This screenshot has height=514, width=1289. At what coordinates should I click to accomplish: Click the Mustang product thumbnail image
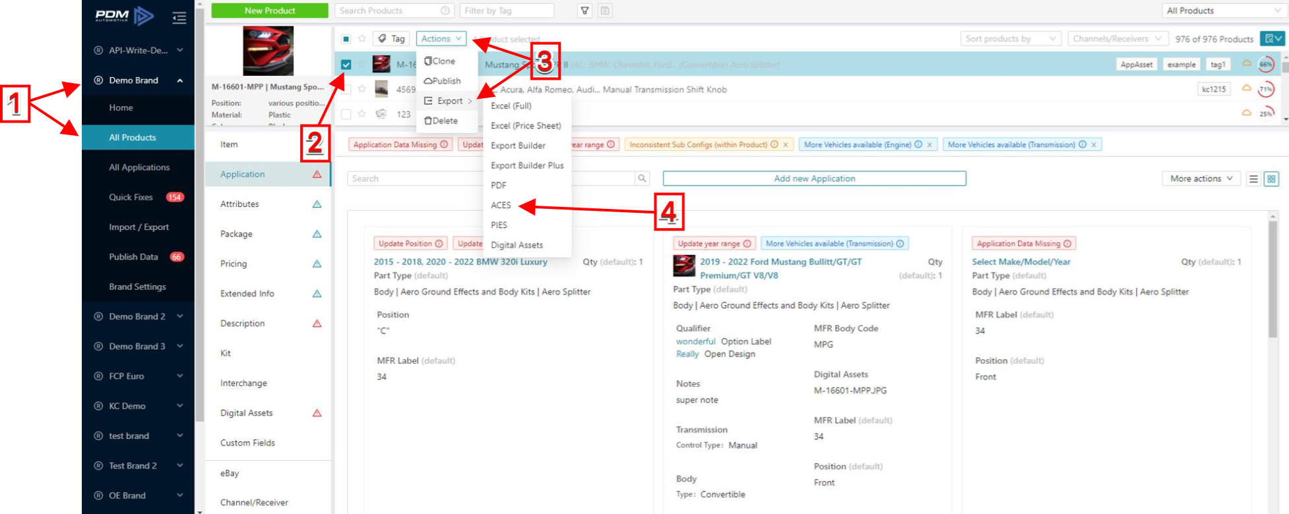381,65
